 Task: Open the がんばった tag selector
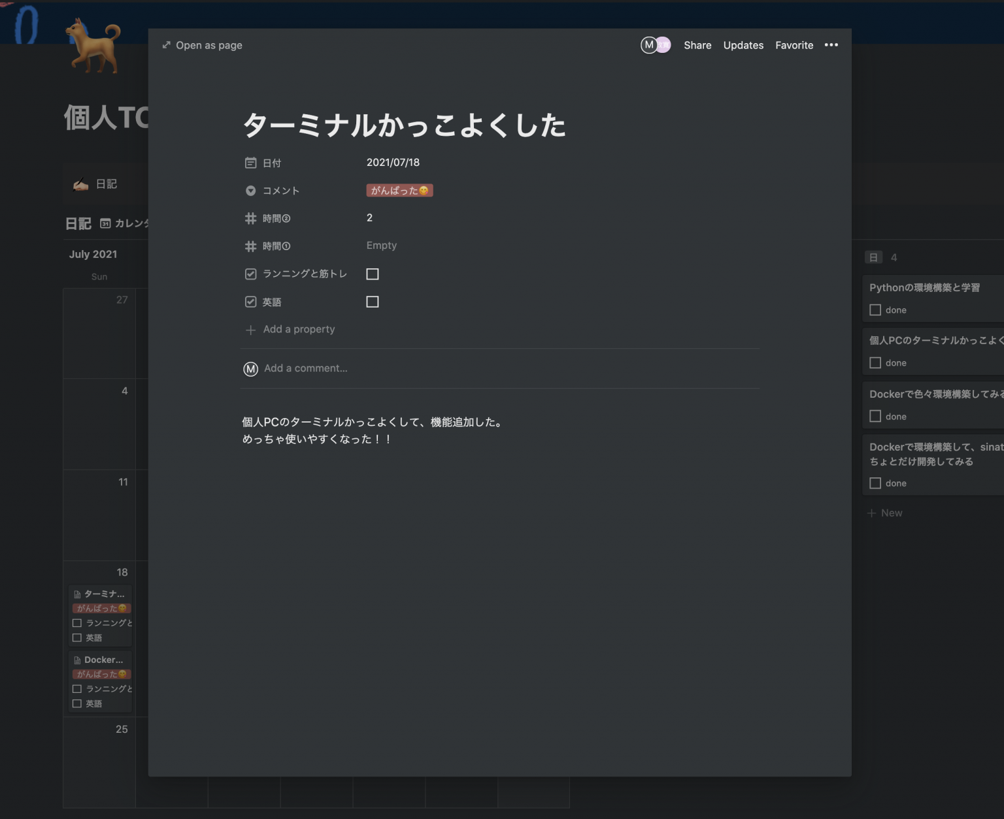[399, 190]
